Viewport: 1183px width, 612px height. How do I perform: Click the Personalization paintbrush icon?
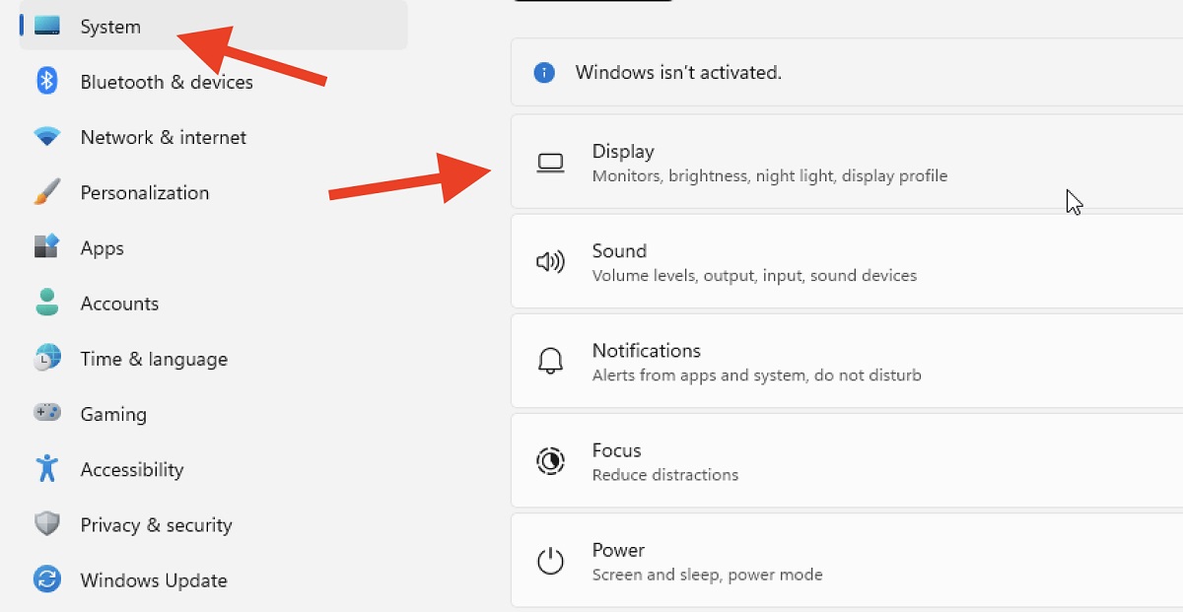(46, 192)
